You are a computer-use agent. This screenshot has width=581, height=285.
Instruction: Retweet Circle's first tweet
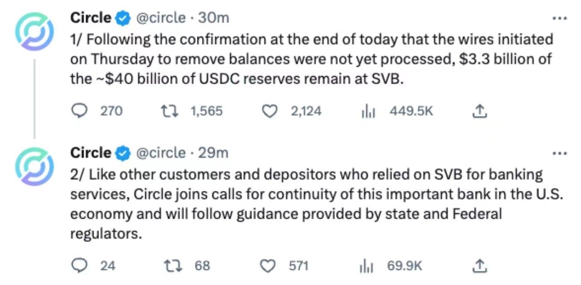170,111
